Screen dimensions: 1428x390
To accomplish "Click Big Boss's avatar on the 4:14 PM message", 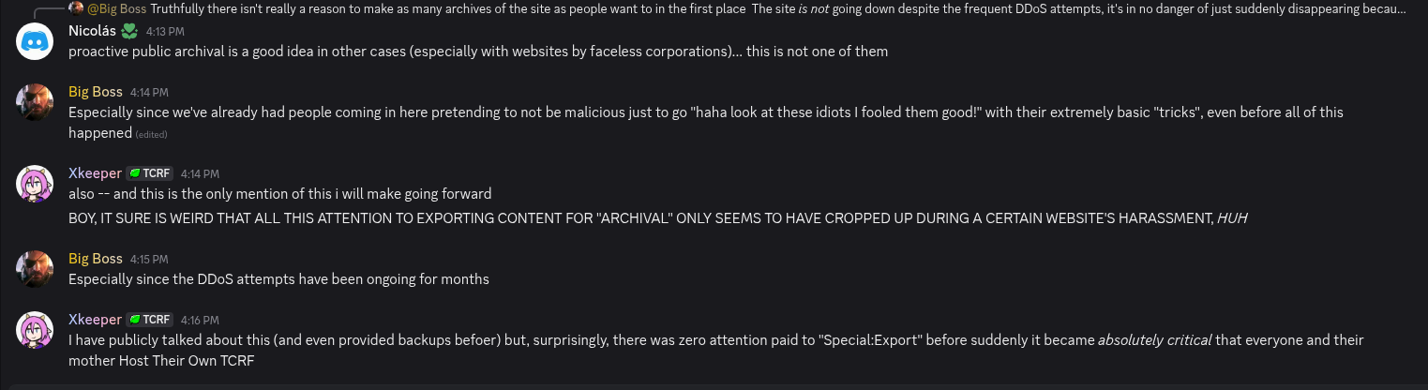I will pos(35,102).
